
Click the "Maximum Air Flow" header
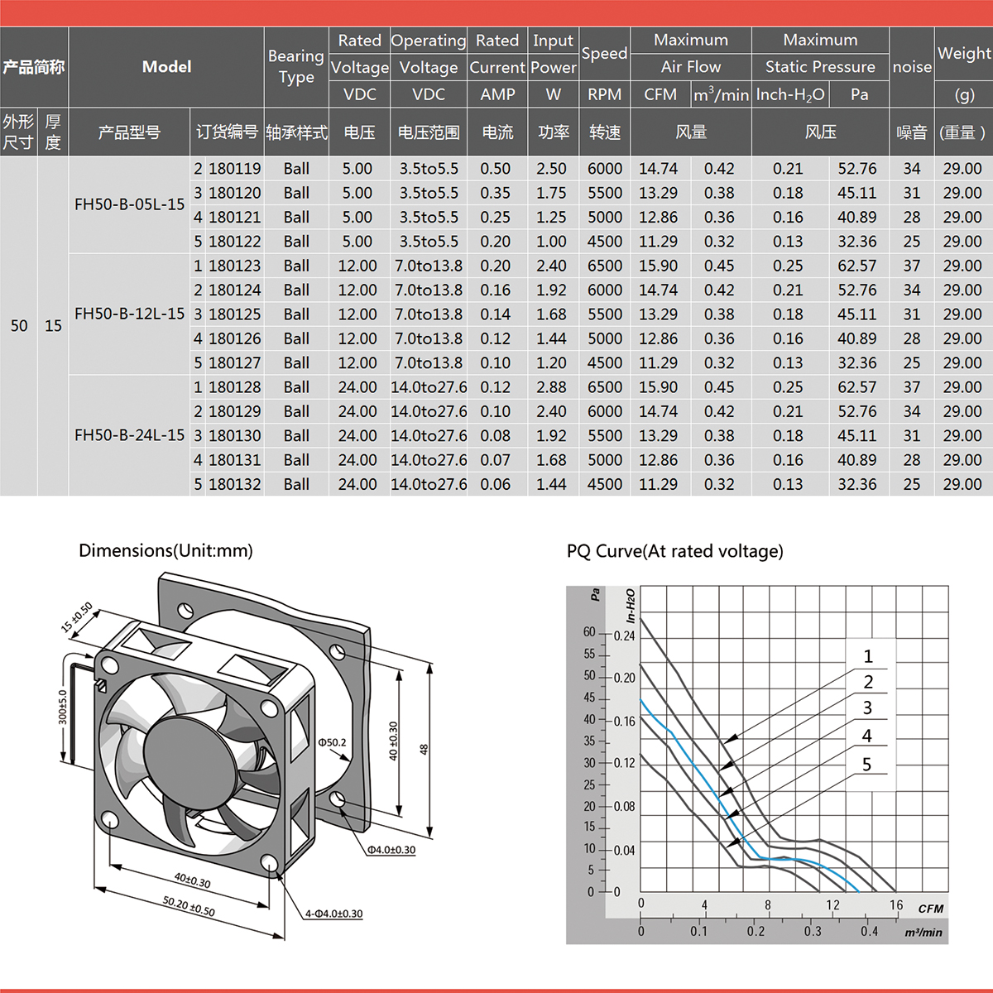tap(691, 54)
